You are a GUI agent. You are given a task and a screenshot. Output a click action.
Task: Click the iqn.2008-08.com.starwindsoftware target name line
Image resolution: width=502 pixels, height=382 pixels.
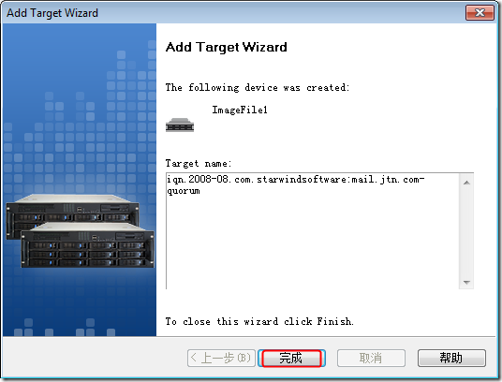pyautogui.click(x=296, y=179)
